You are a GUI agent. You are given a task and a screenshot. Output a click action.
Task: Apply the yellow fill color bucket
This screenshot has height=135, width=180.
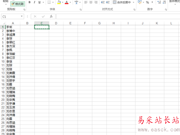[59, 2]
